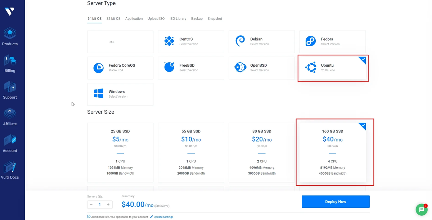This screenshot has height=220, width=432.
Task: Click the server quantity number field
Action: [100, 205]
